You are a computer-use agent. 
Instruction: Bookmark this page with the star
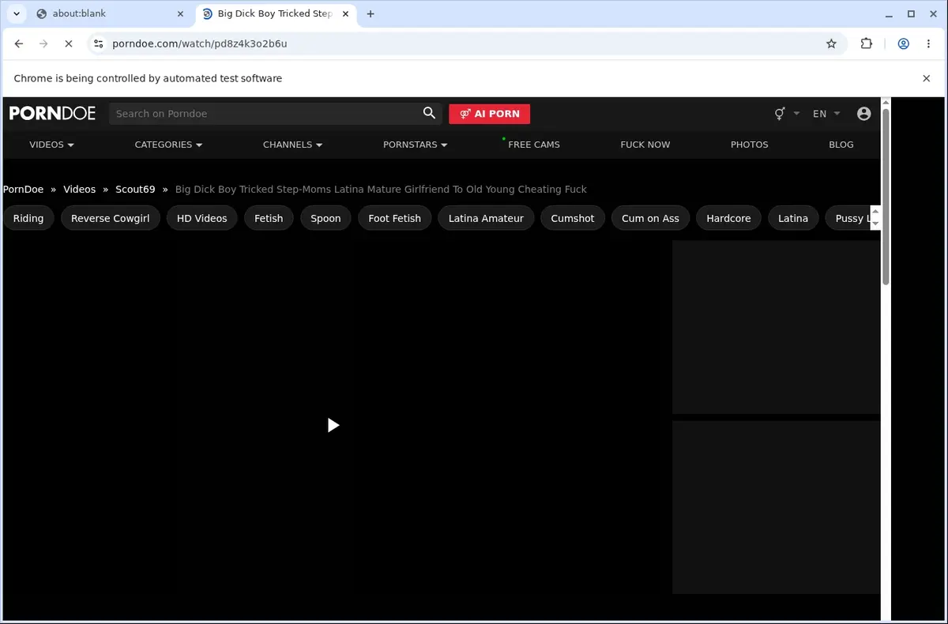click(x=831, y=43)
